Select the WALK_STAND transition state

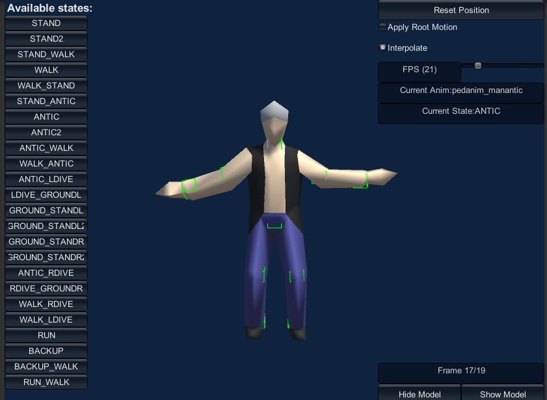46,86
